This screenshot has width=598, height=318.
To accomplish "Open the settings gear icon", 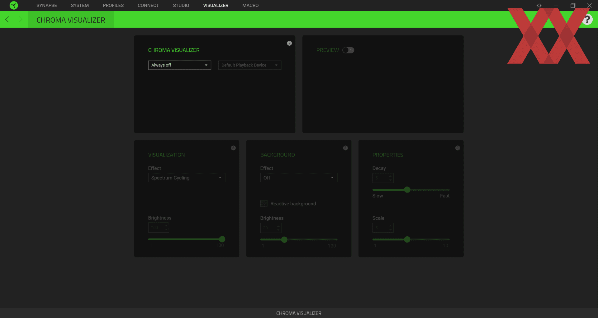I will coord(539,6).
